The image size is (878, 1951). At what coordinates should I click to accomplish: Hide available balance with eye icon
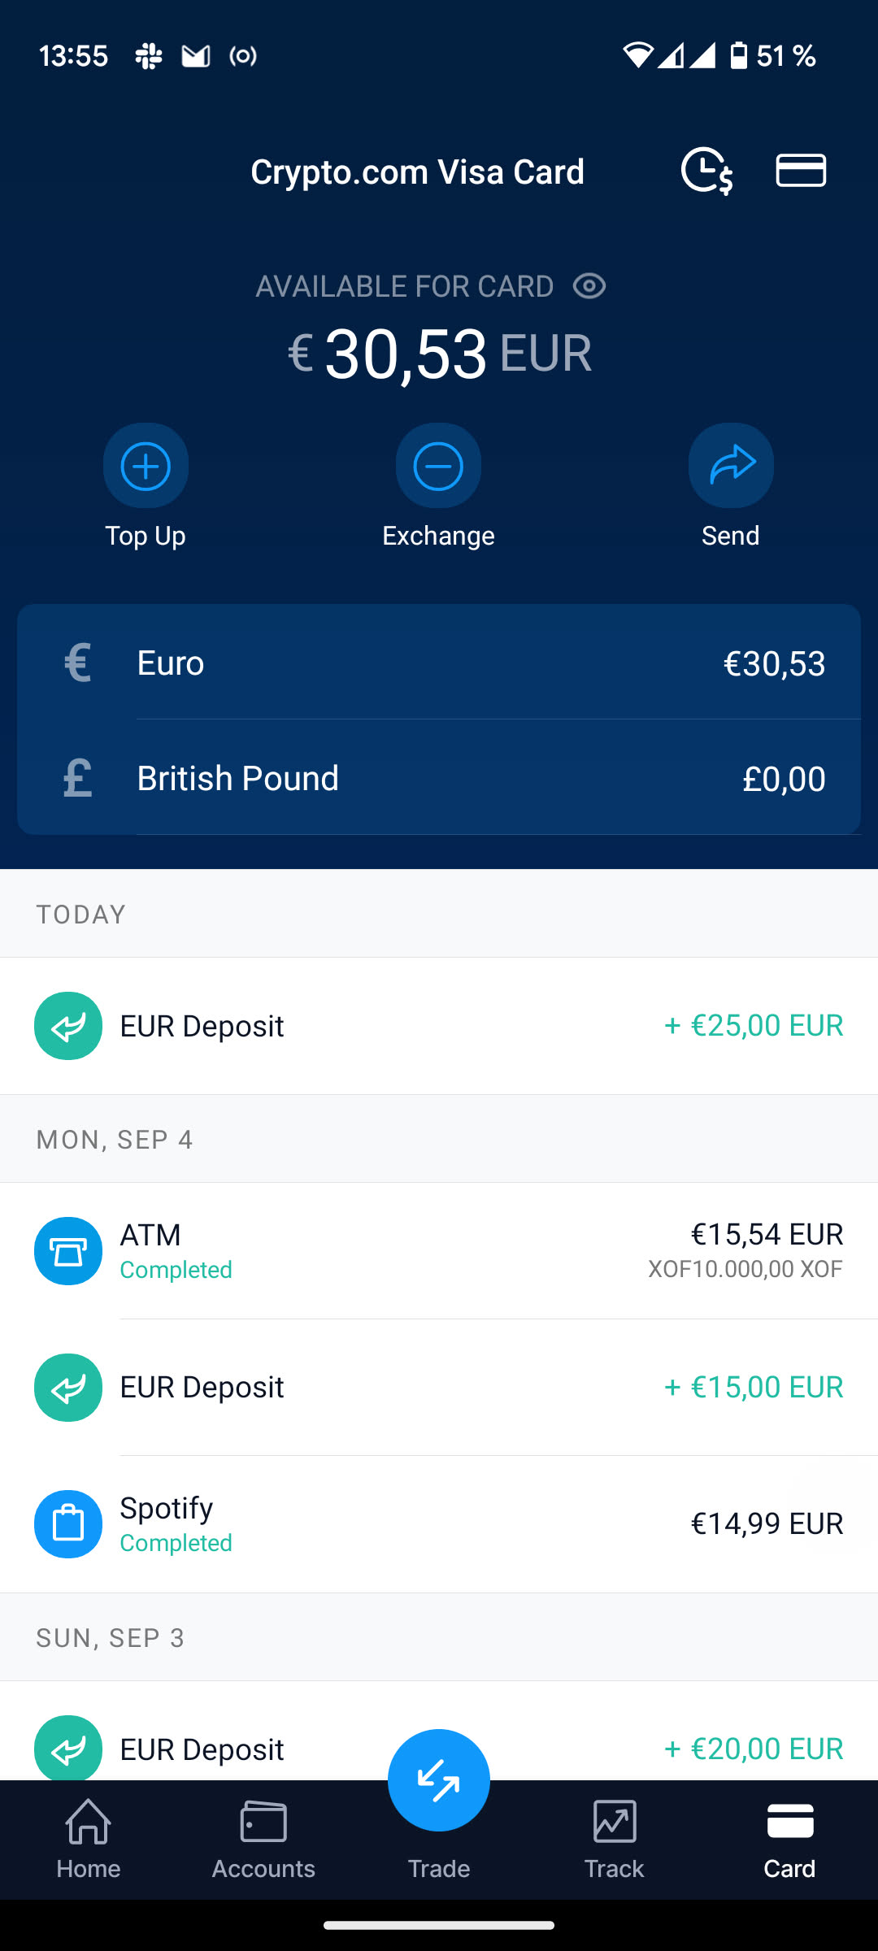tap(589, 286)
